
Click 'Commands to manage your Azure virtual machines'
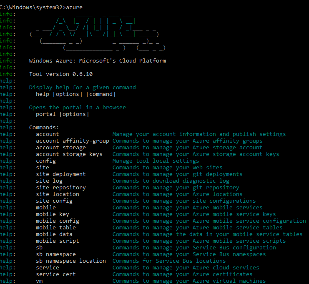189,281
